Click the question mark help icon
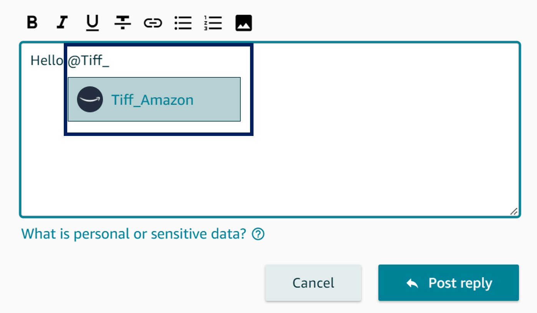537x313 pixels. pyautogui.click(x=259, y=234)
